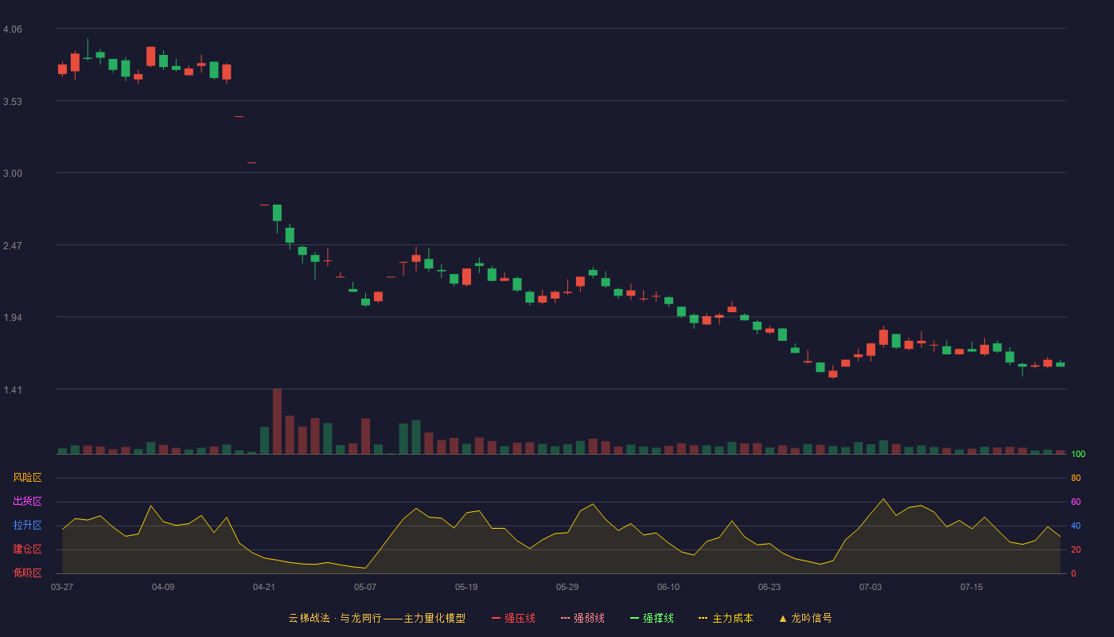The image size is (1114, 637).
Task: Click the tallest volume bar near 04-21
Action: coord(277,421)
